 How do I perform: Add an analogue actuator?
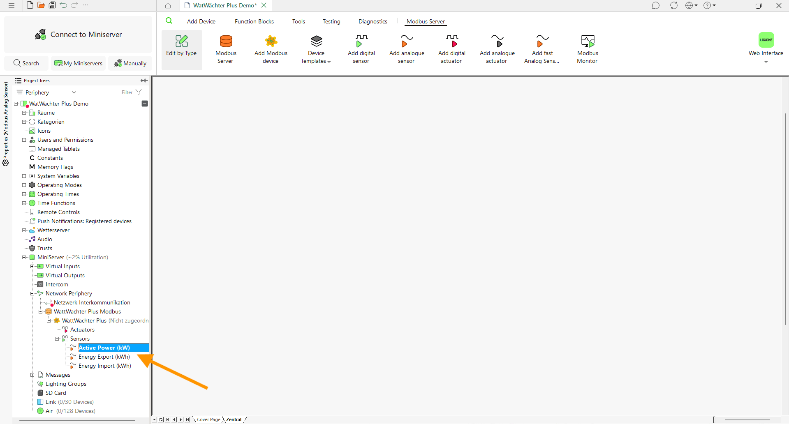[497, 50]
